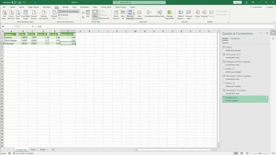
Task: Open Profit % column filter dropdown
Action: pyautogui.click(x=48, y=34)
